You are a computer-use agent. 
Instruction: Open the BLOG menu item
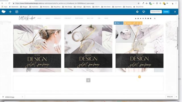(x=106, y=18)
